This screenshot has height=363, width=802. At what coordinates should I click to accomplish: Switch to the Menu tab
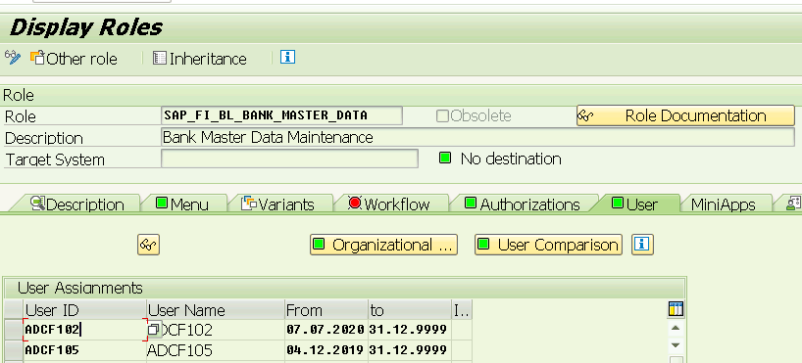pyautogui.click(x=182, y=204)
